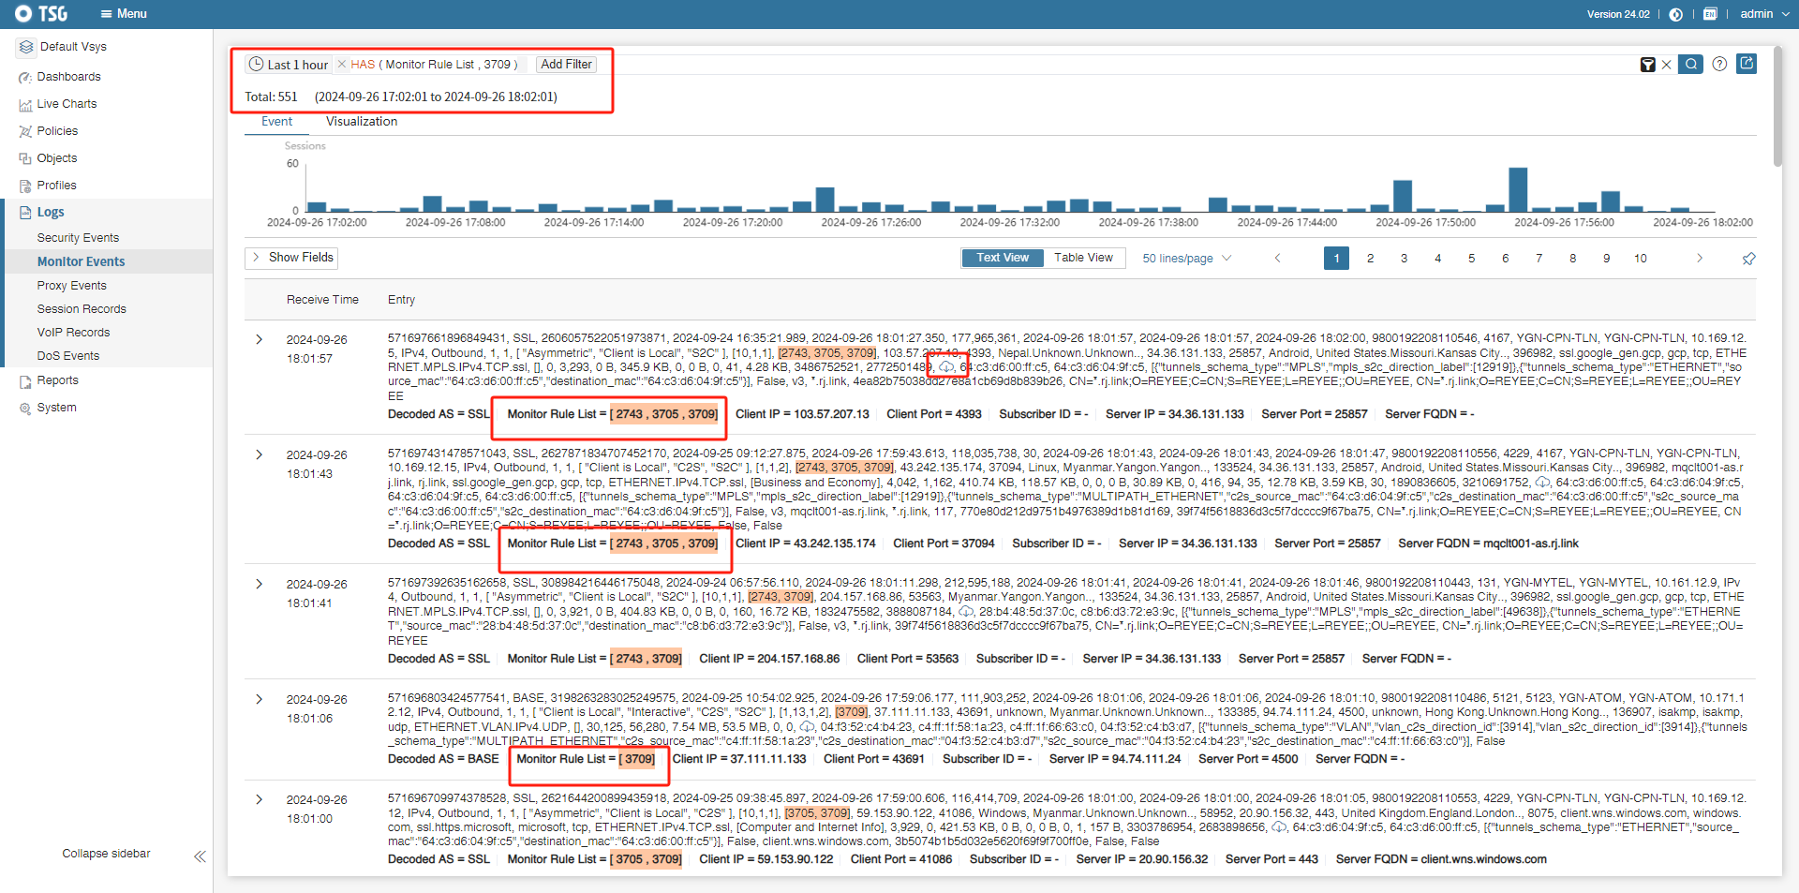The width and height of the screenshot is (1799, 893).
Task: Switch language with the EN icon
Action: 1710,14
